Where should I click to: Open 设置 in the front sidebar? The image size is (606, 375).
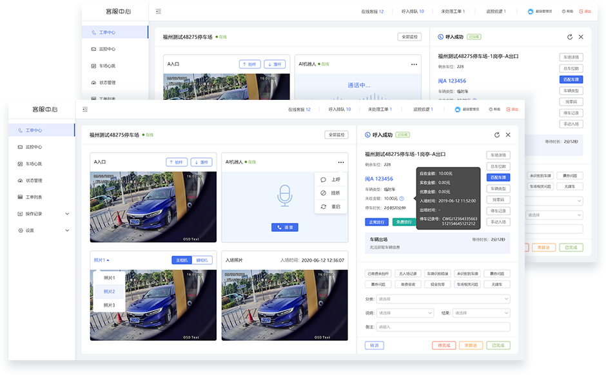[x=42, y=230]
